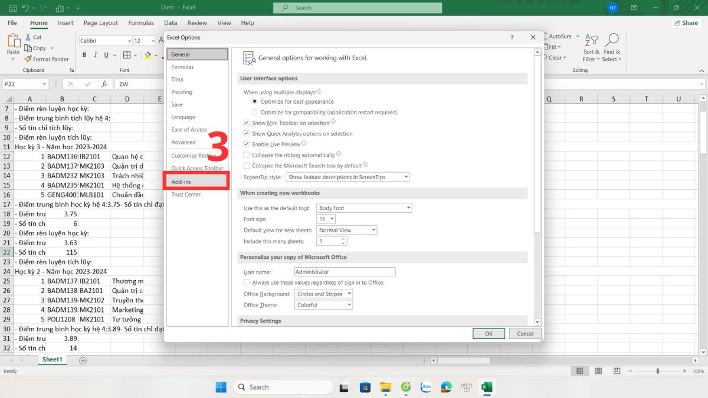Click the Share button

click(686, 23)
